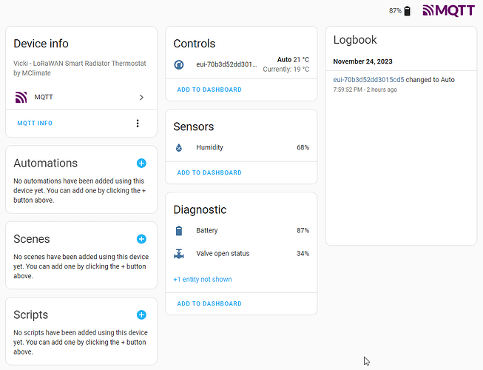Open the MQTT INFO button
Screen dimensions: 483x370
coord(35,124)
